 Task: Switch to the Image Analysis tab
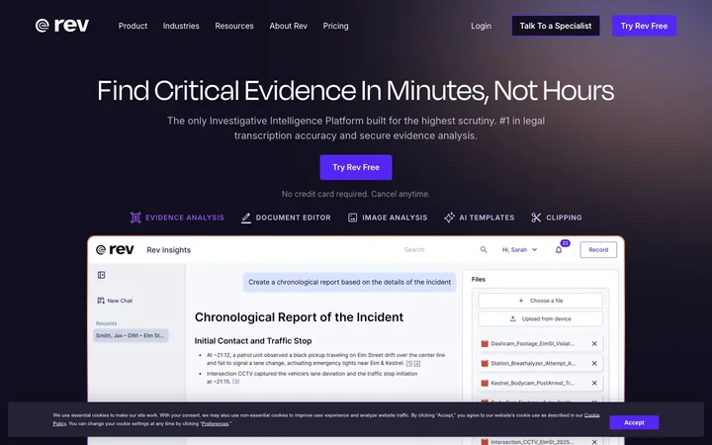point(388,218)
